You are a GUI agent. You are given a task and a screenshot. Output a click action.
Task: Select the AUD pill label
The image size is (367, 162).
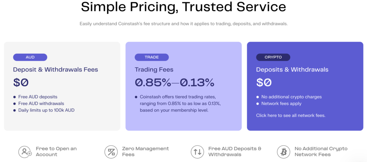pos(30,57)
